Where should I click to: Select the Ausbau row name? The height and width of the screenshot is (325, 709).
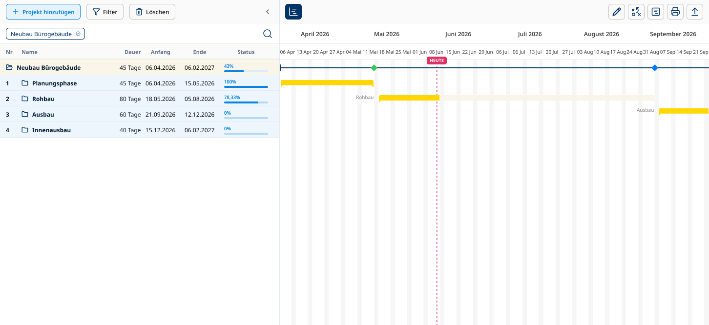tap(43, 115)
